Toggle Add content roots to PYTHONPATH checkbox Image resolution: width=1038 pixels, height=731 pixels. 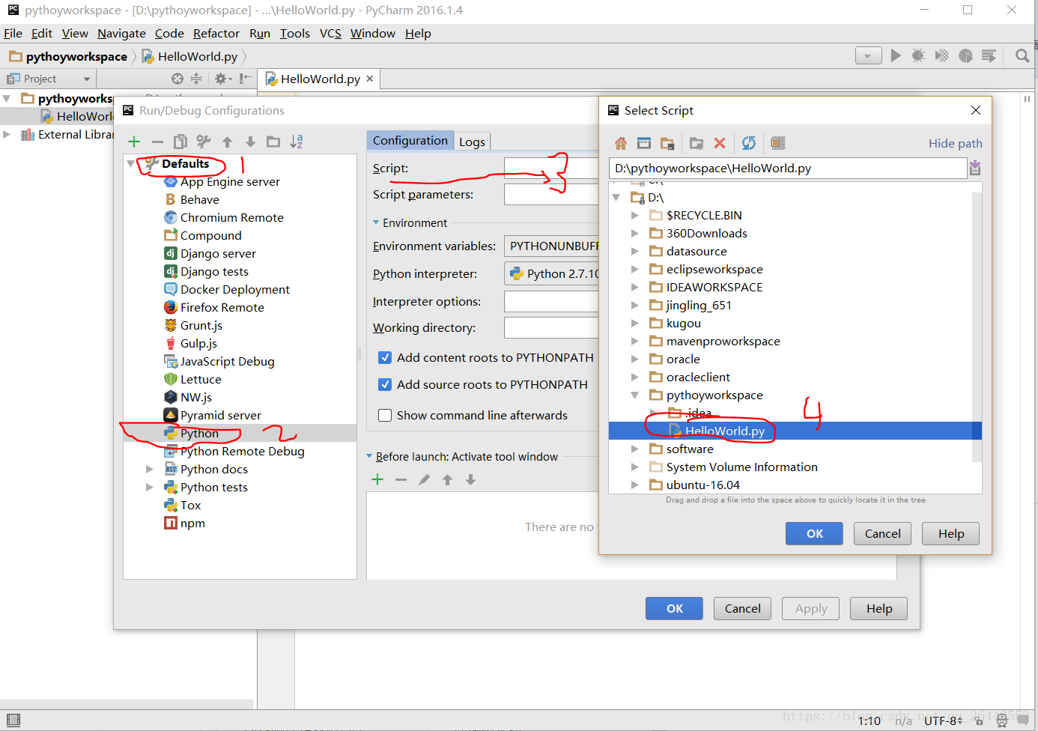pyautogui.click(x=385, y=358)
